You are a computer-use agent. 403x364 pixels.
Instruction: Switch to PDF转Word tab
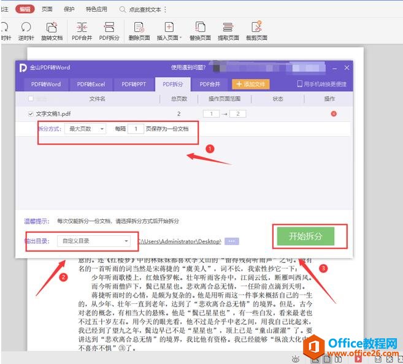point(46,84)
